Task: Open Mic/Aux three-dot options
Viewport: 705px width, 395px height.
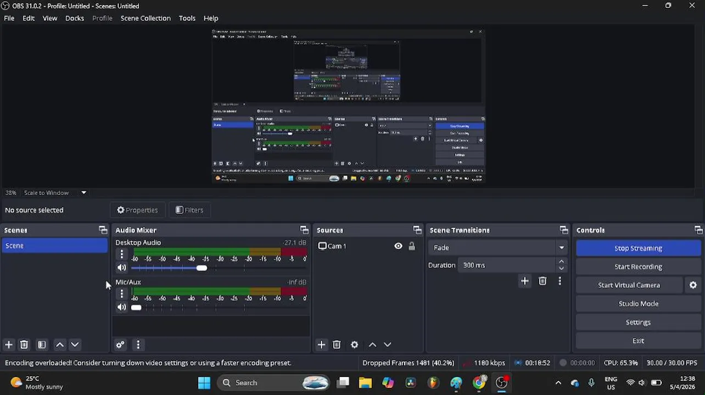Action: (122, 294)
